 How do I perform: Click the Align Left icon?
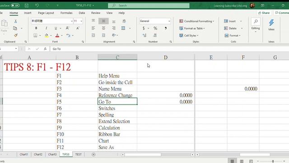point(93,28)
